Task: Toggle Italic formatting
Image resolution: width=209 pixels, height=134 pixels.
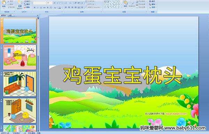Action: click(x=38, y=8)
